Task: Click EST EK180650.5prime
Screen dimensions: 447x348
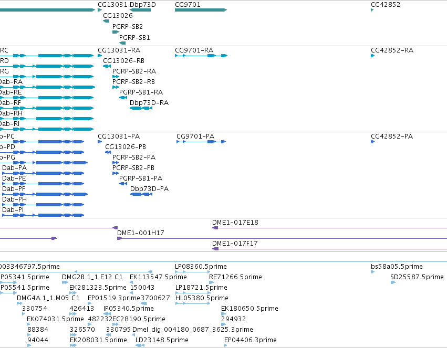Action: point(250,309)
